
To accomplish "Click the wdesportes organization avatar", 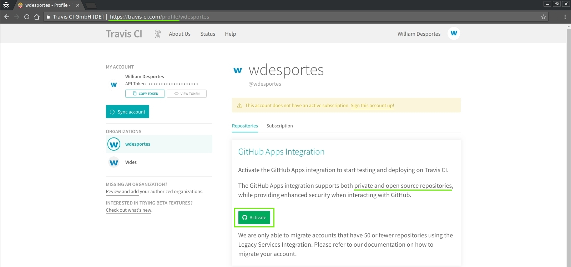I will pos(114,144).
